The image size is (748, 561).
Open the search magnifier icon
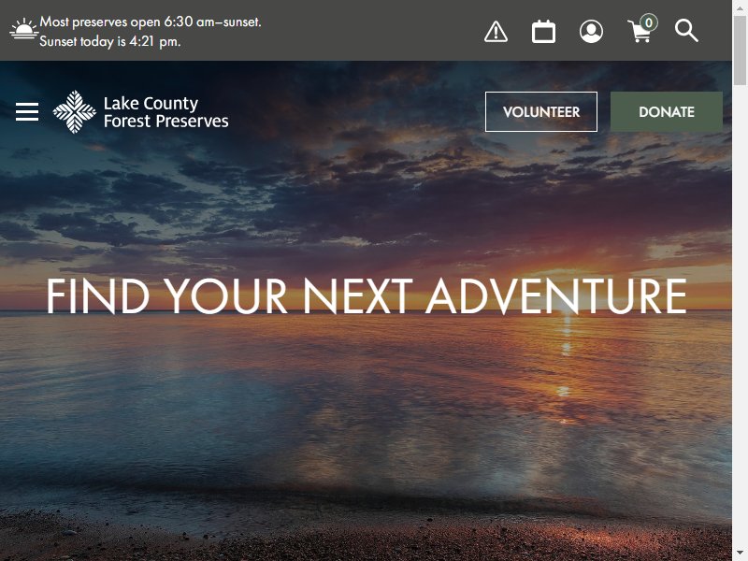pos(686,31)
